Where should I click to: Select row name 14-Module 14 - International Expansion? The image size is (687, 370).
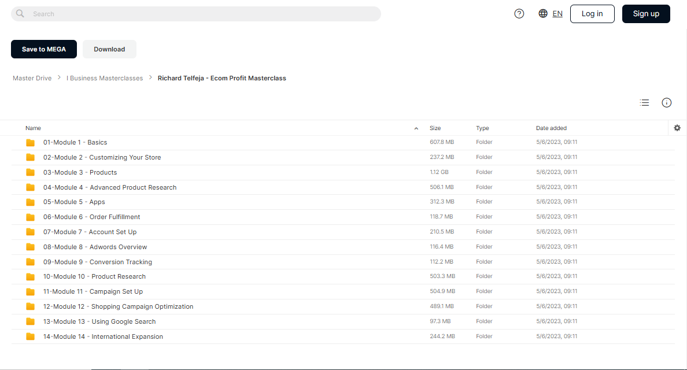click(x=103, y=336)
